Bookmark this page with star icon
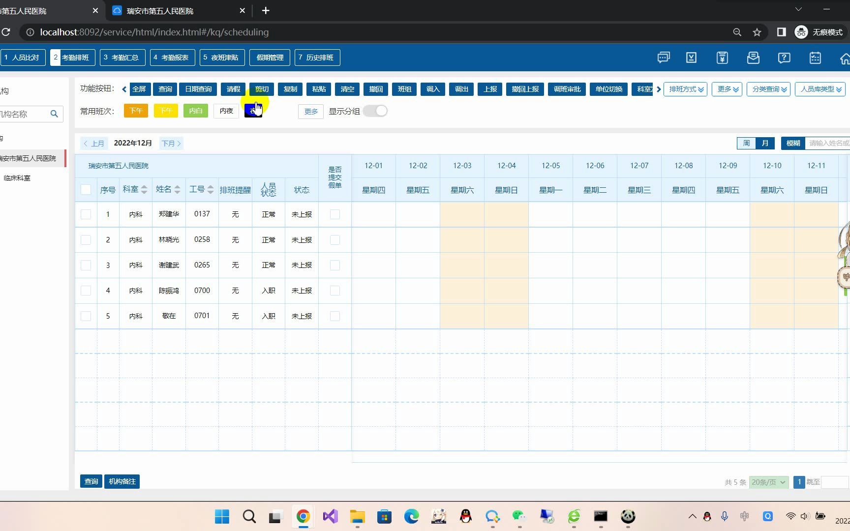Image resolution: width=850 pixels, height=531 pixels. point(757,32)
